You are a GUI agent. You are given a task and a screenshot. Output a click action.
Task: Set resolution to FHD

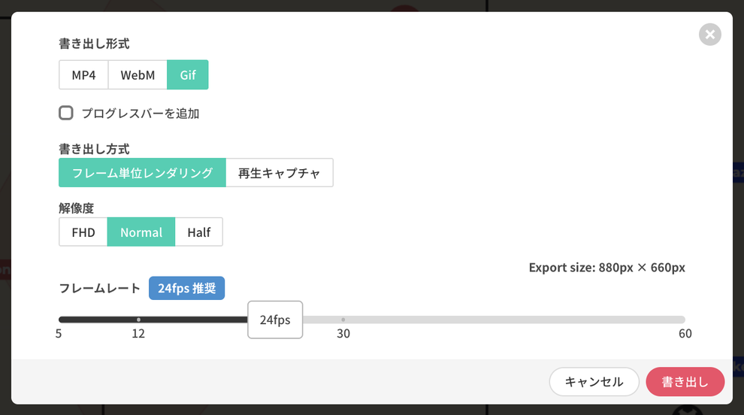coord(83,232)
